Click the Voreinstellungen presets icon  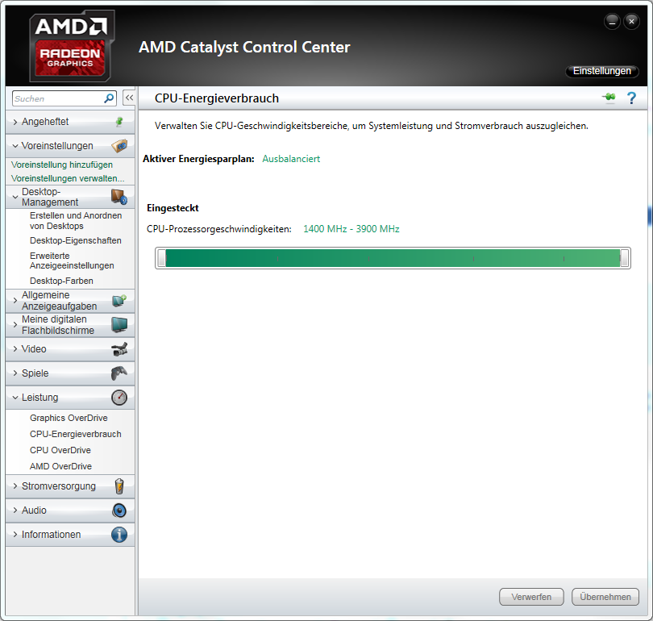pyautogui.click(x=119, y=146)
